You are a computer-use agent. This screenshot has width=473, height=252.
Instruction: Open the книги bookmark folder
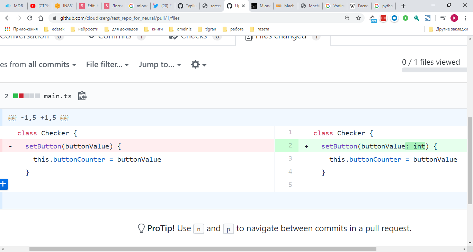[x=153, y=29]
